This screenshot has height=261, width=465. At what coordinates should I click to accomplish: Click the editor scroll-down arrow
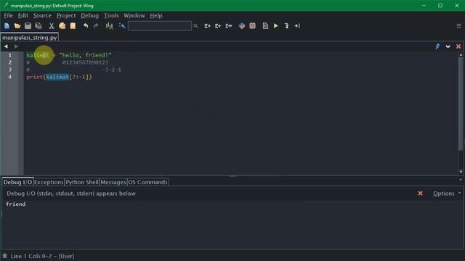click(461, 172)
